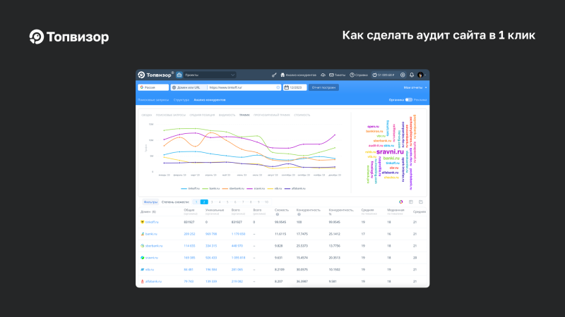Click the alfabank.ru favicon in table
The height and width of the screenshot is (317, 565).
143,281
